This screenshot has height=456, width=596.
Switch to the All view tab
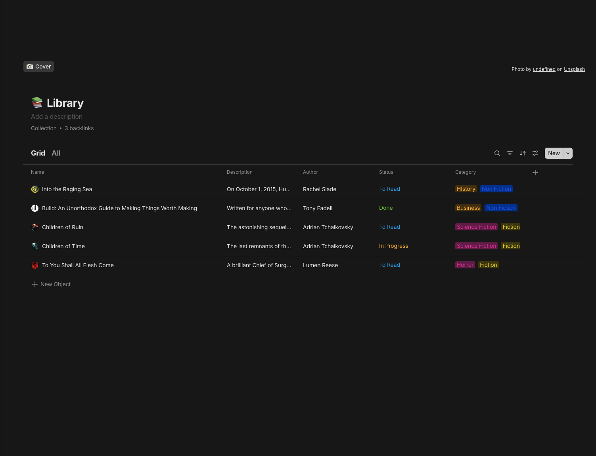(56, 153)
